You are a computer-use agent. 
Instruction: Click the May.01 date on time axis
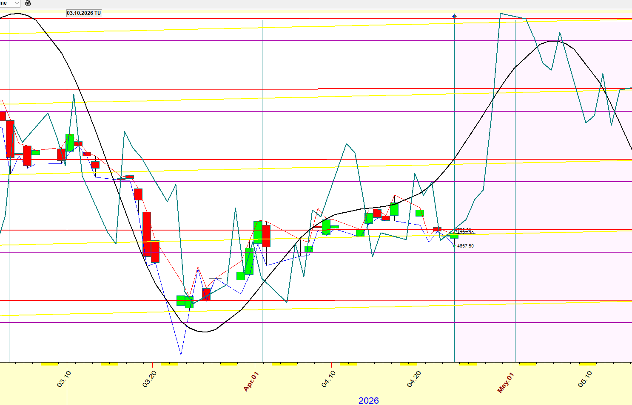click(506, 382)
